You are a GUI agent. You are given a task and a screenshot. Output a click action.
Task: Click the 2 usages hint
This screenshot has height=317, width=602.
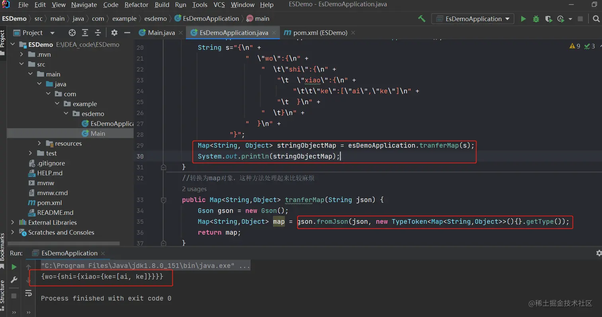pos(194,189)
